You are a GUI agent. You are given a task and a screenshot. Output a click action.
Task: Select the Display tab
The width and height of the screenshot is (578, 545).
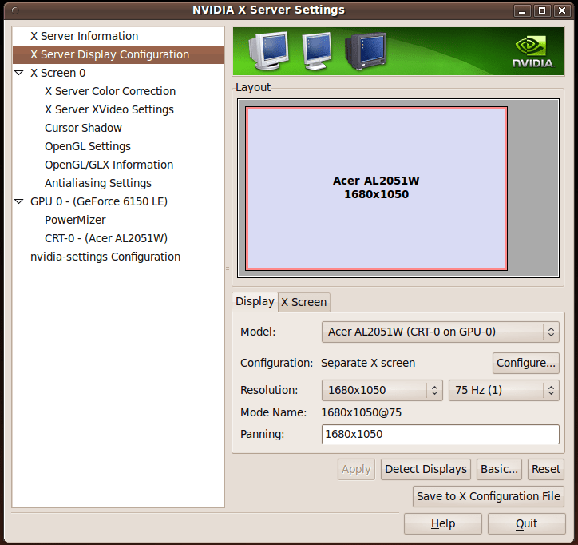click(x=255, y=301)
